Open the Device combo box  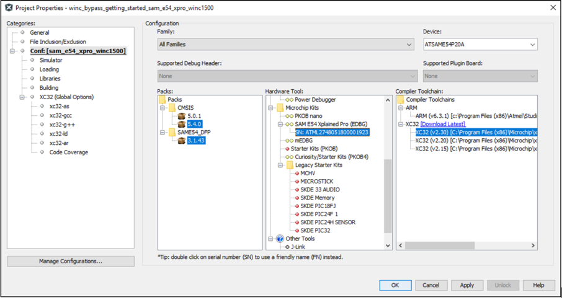(x=532, y=45)
